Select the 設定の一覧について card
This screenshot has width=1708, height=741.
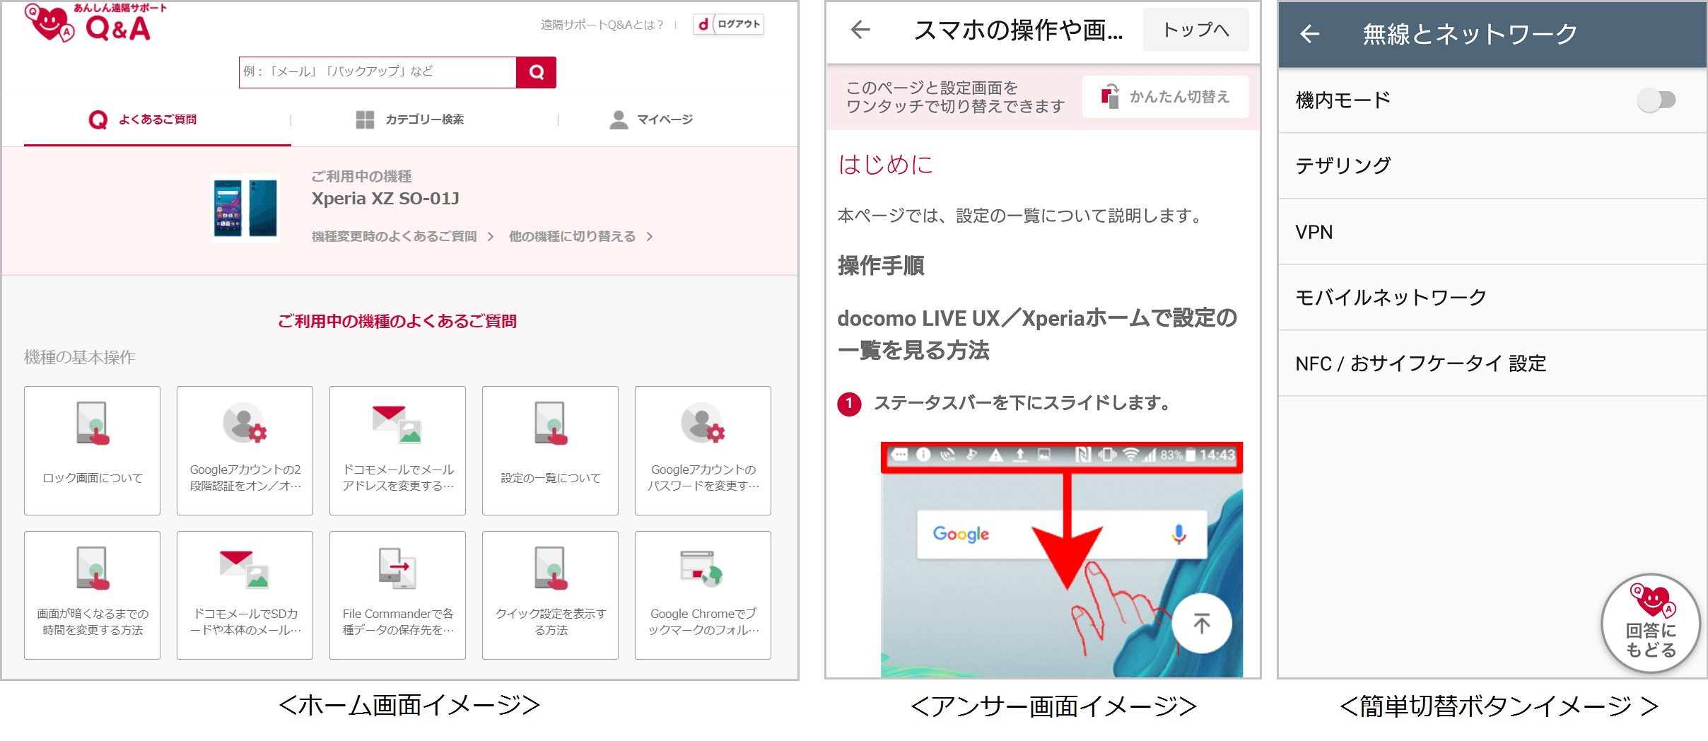tap(550, 450)
